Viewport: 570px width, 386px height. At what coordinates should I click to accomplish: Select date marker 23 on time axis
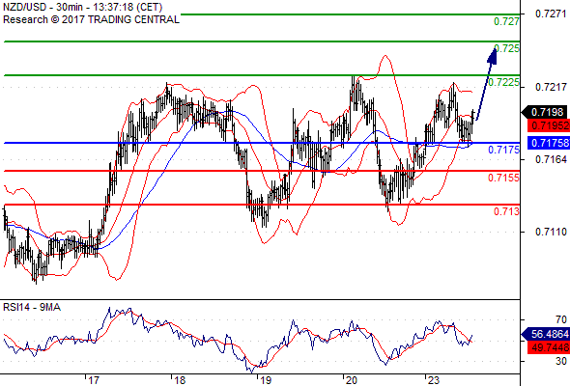tap(434, 380)
